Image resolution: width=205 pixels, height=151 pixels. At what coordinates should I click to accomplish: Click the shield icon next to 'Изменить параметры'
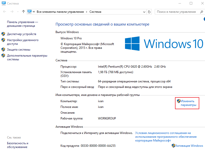[x=179, y=101]
